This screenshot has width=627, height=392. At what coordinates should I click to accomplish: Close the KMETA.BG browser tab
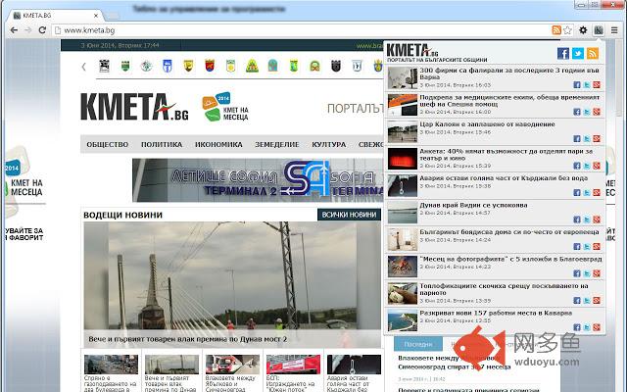pos(96,16)
